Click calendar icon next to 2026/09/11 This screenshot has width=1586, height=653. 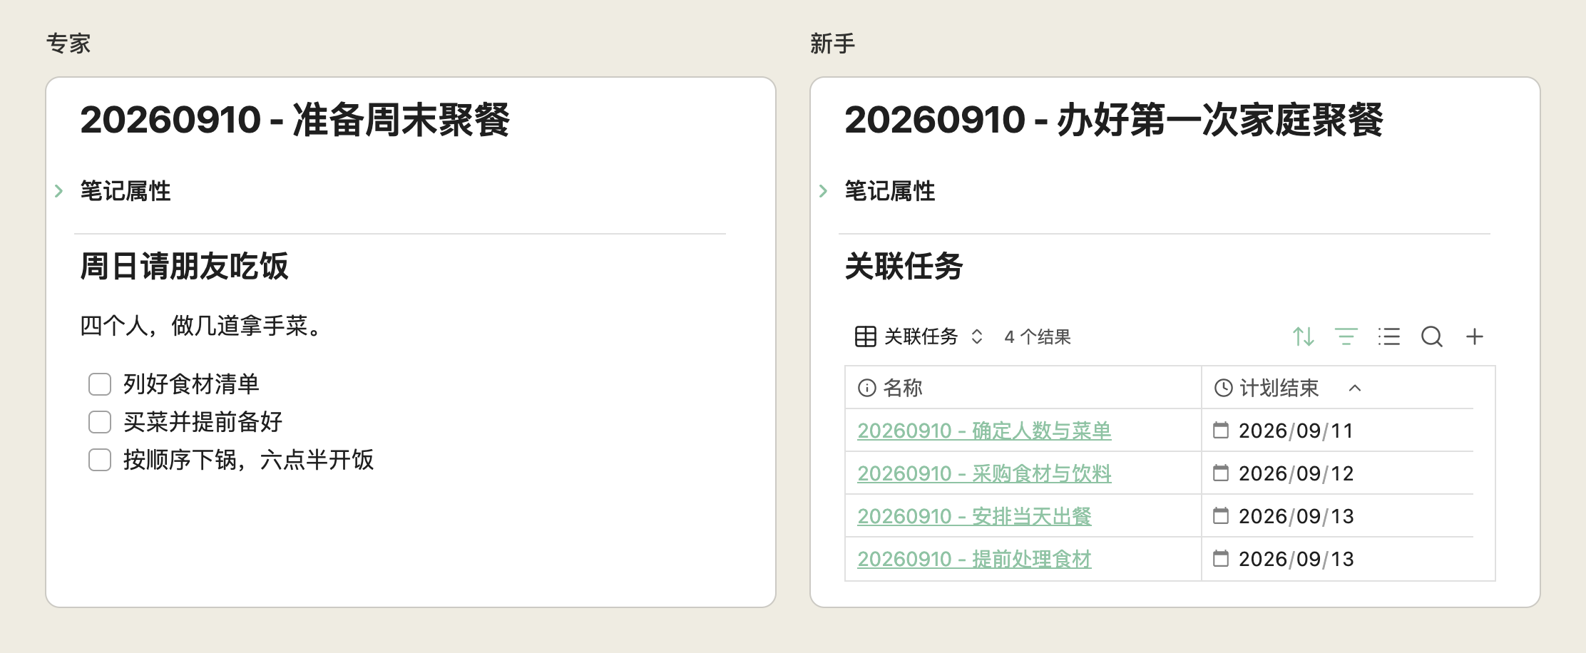1221,430
